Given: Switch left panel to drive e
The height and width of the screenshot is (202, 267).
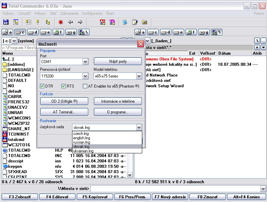Looking at the screenshot, I should click(x=46, y=32).
